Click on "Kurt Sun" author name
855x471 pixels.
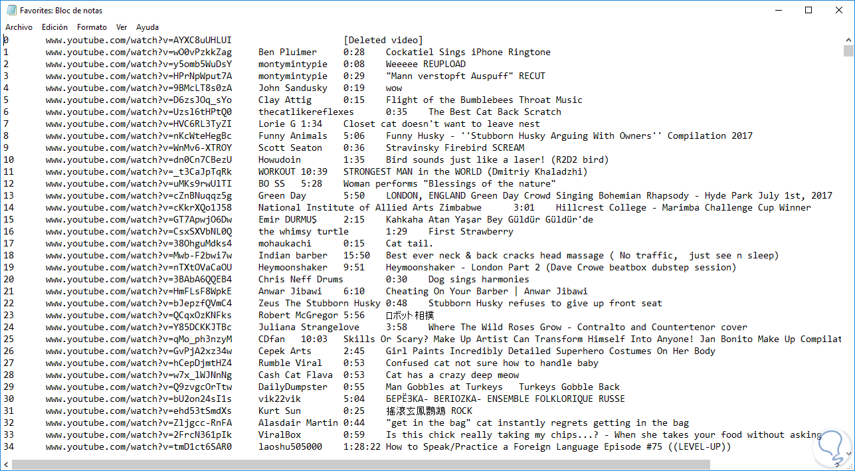[x=280, y=411]
